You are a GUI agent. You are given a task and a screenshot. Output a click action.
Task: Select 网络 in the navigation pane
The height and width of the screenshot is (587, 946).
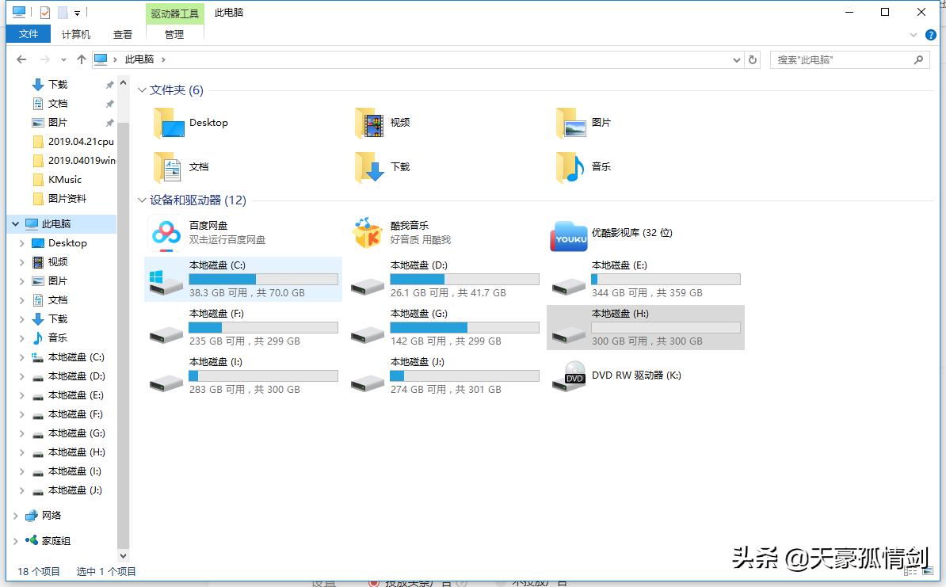[52, 516]
